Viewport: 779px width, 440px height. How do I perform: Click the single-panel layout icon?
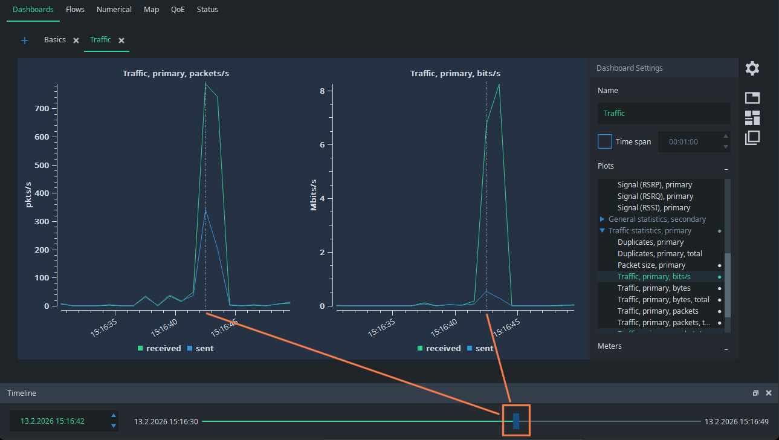click(x=752, y=98)
